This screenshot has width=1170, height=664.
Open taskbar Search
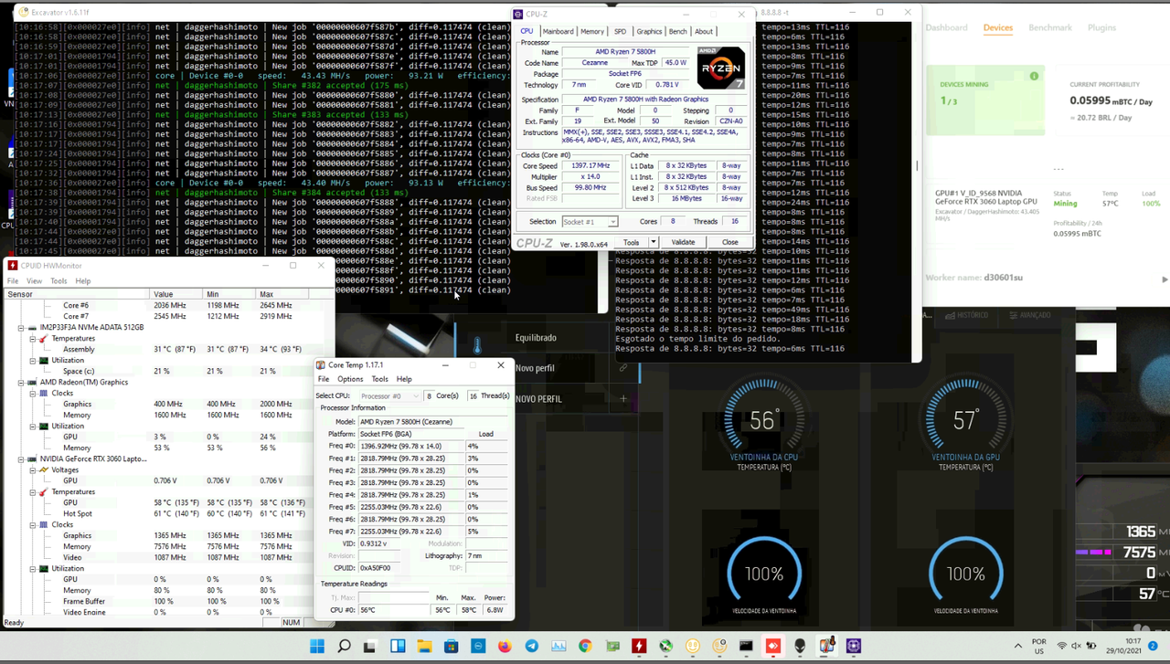pyautogui.click(x=344, y=647)
